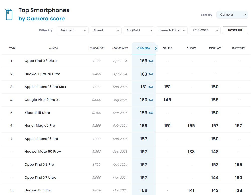Click the V6 badge for Xiaomi 15 Ultra

pyautogui.click(x=151, y=113)
